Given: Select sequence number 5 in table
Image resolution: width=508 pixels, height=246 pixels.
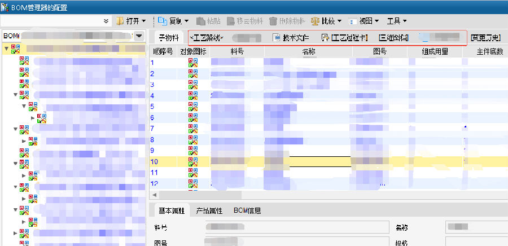Looking at the screenshot, I should point(152,107).
